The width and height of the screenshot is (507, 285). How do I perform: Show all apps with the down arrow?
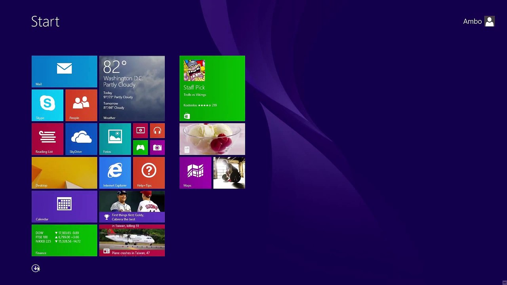(x=36, y=268)
